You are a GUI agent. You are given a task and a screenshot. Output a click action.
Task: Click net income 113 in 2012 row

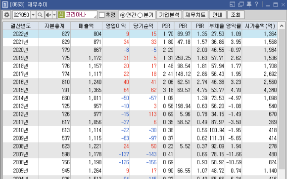[x=152, y=114]
